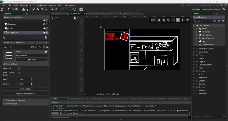The width and height of the screenshot is (228, 121).
Task: Fit room to window icon
Action: click(x=173, y=20)
